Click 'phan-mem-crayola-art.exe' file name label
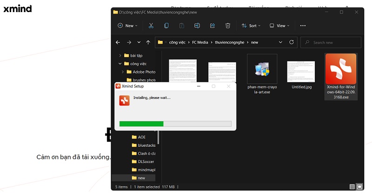The width and height of the screenshot is (372, 196). pos(262,90)
